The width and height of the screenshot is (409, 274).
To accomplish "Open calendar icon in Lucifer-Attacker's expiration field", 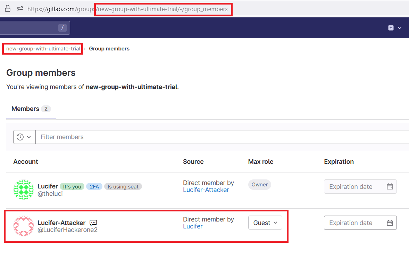I will [x=390, y=223].
